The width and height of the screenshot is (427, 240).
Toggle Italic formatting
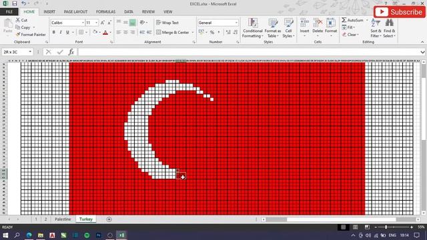click(61, 33)
